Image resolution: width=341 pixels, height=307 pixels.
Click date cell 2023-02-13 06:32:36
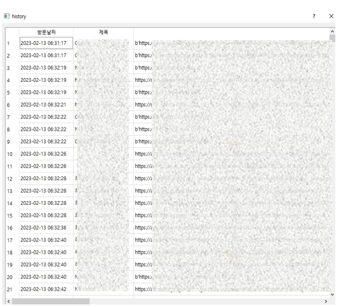click(x=46, y=228)
